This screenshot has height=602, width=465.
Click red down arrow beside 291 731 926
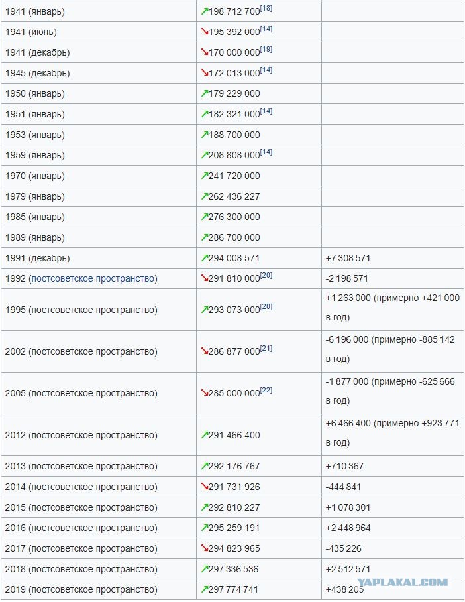tap(205, 487)
